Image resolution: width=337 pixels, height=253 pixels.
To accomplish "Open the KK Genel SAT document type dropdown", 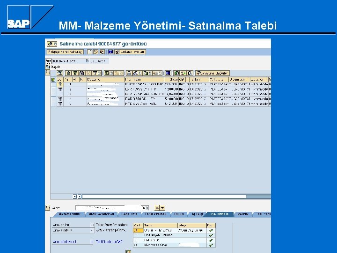I will tap(87, 61).
